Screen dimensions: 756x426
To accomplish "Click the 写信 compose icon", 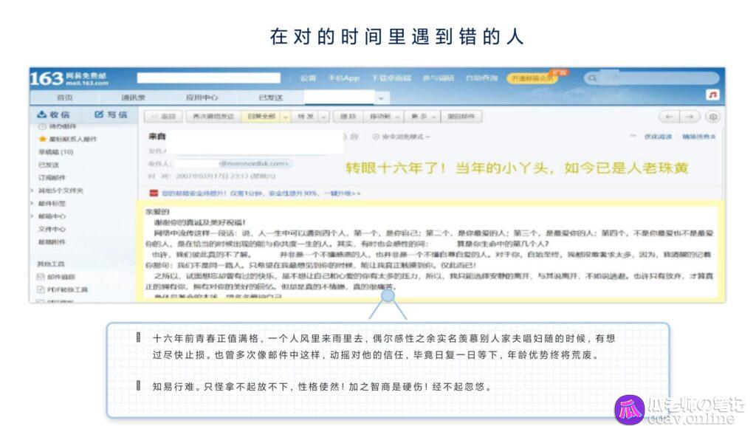I will [x=100, y=114].
